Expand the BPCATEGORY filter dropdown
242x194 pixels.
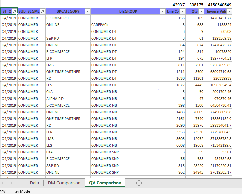click(x=87, y=11)
